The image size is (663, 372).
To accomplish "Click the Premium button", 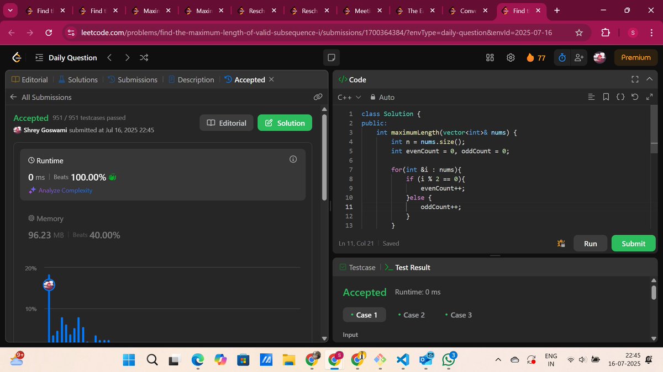I will click(x=636, y=57).
